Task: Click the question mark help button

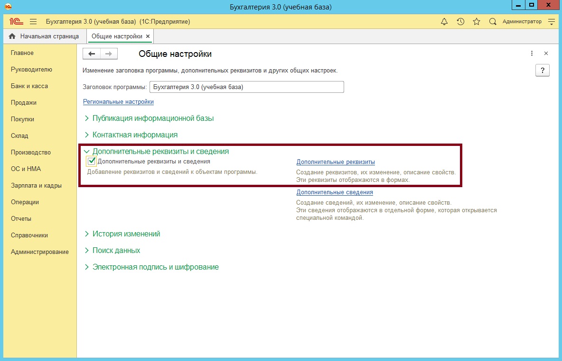Action: coord(542,71)
